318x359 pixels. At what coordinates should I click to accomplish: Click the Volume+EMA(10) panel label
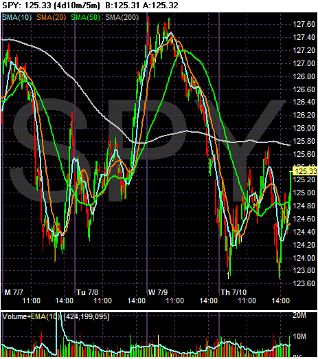31,316
